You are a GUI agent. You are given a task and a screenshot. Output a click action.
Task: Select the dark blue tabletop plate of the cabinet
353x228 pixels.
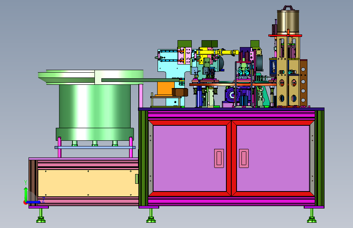pyautogui.click(x=231, y=109)
